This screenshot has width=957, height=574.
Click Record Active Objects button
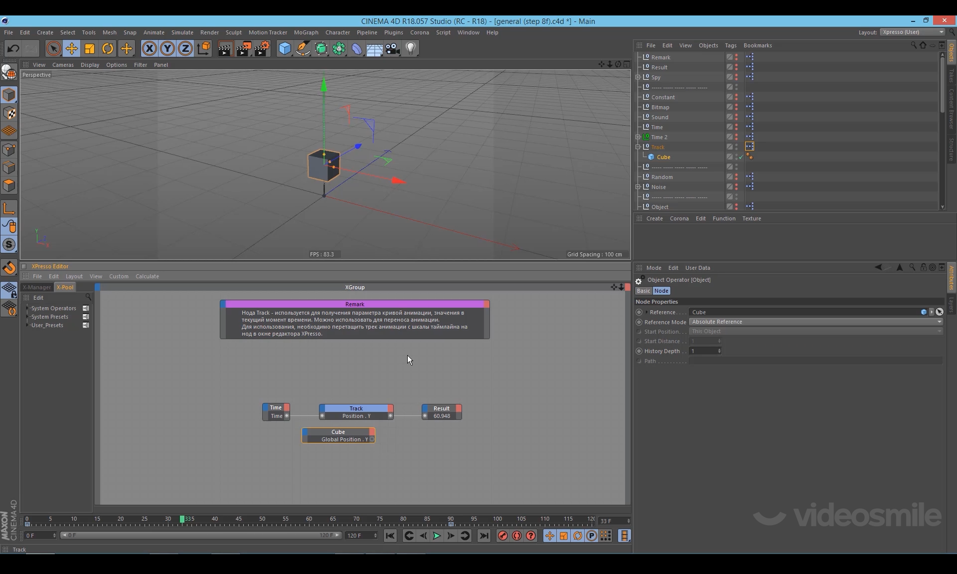(502, 536)
